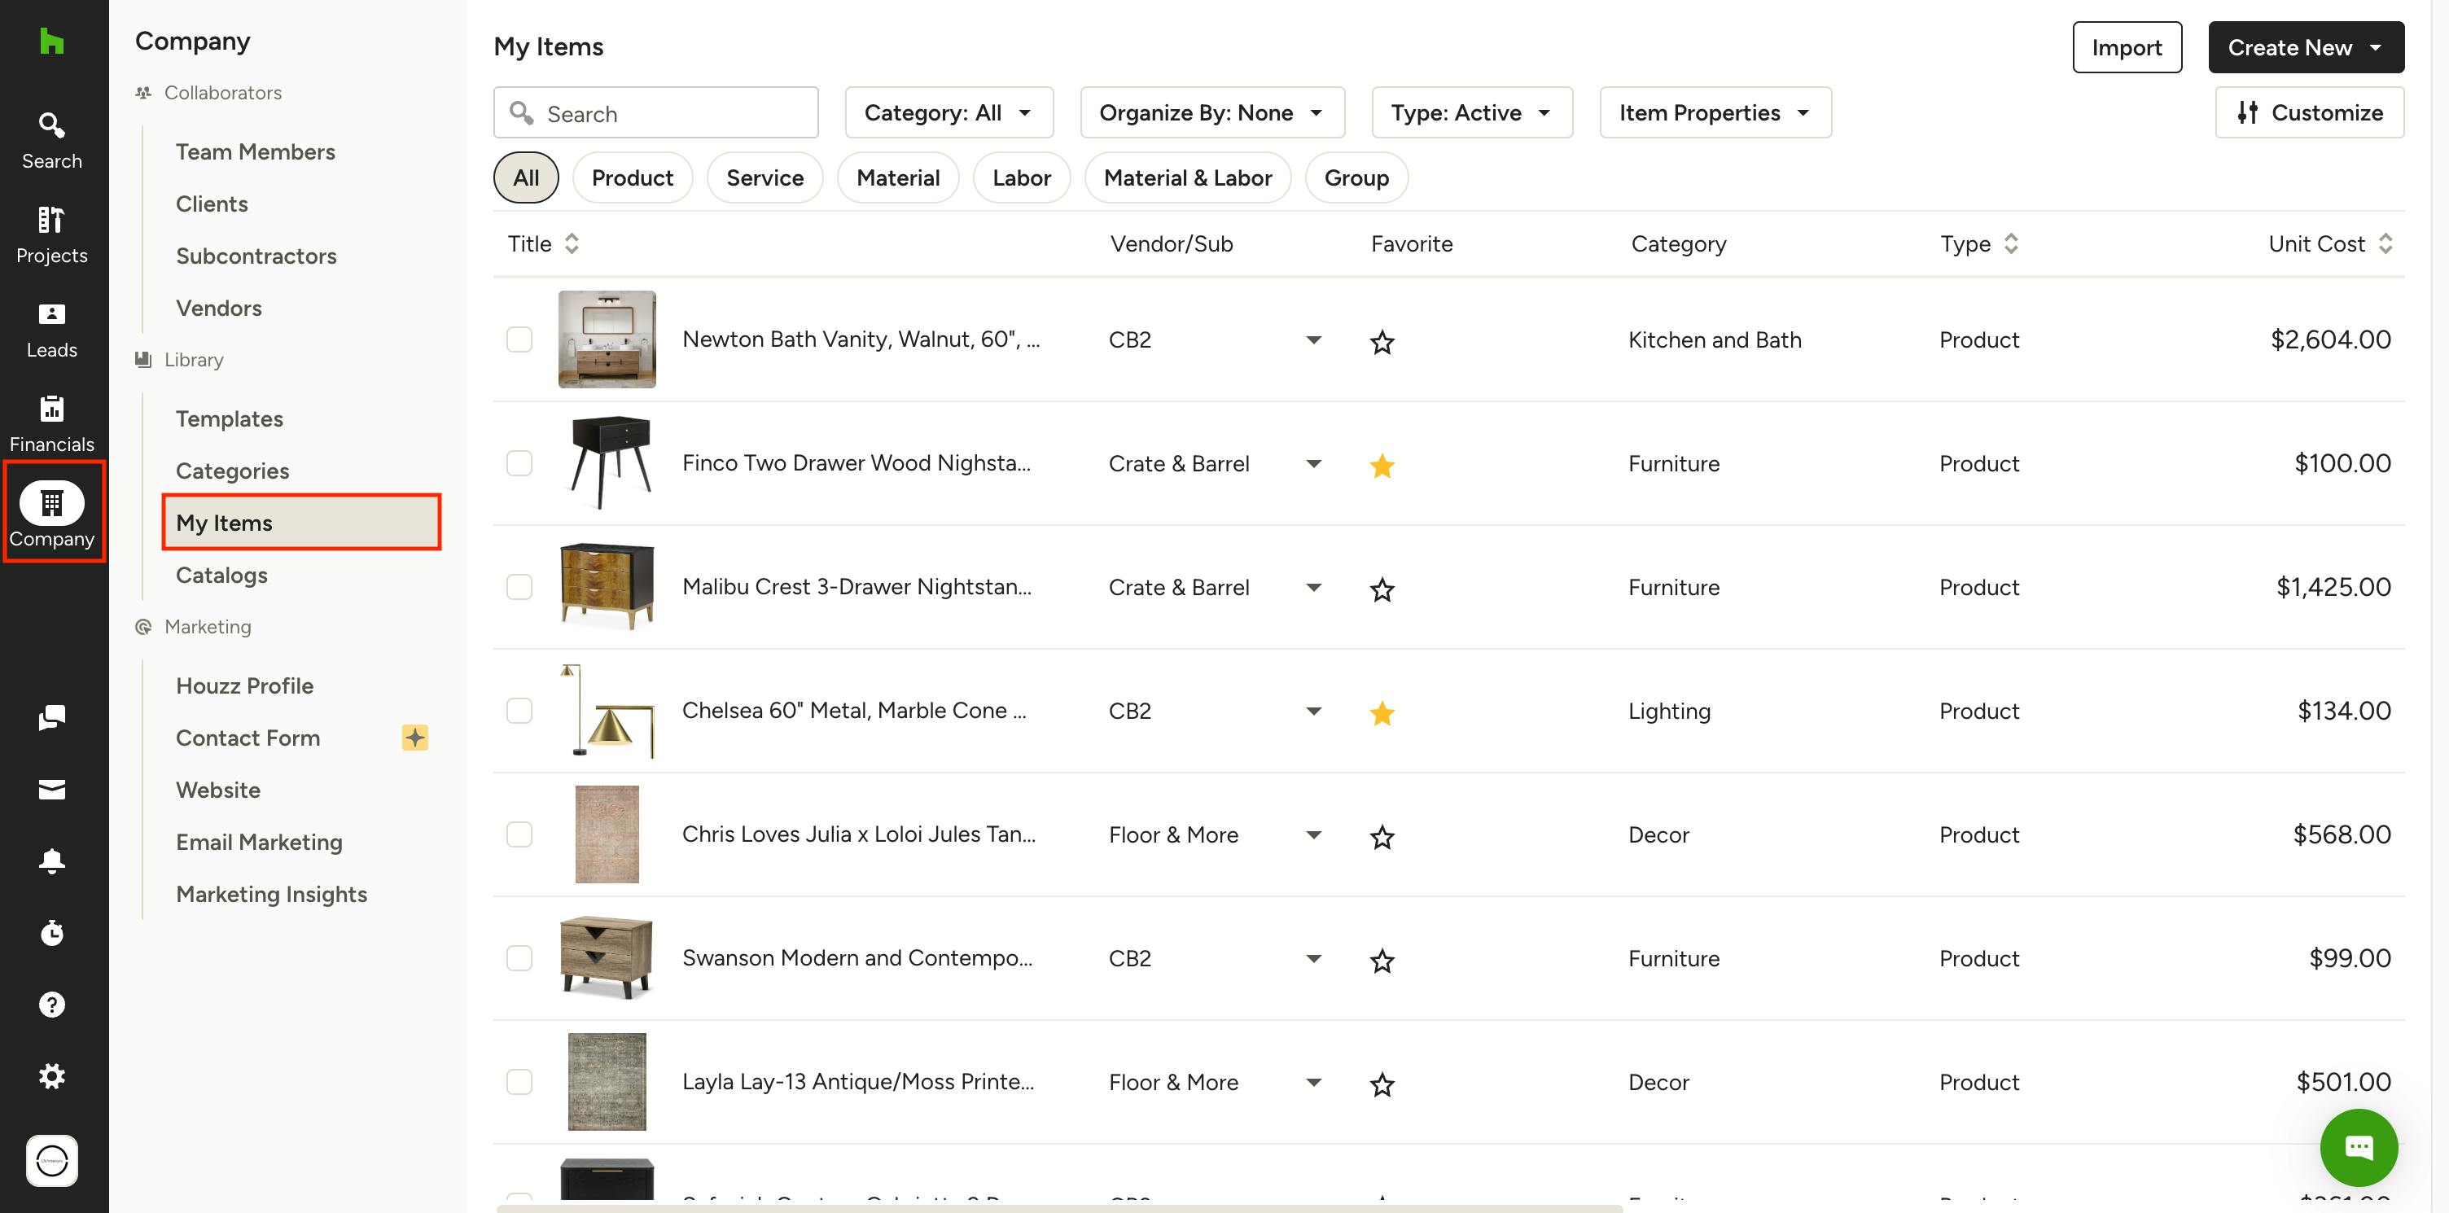Open the Type: Active filter dropdown
The height and width of the screenshot is (1213, 2449).
1470,113
